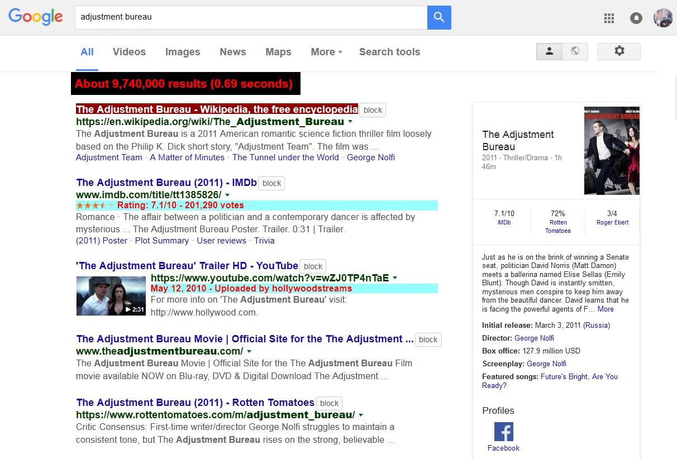677x459 pixels.
Task: Block the Official Site result
Action: (x=428, y=340)
